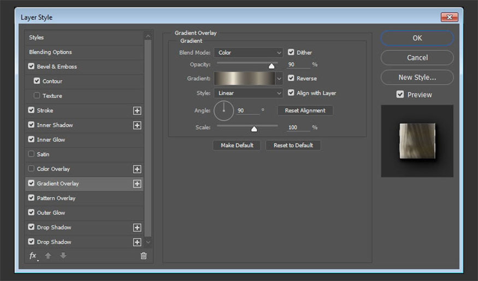Open the gradient Style dropdown

[248, 93]
